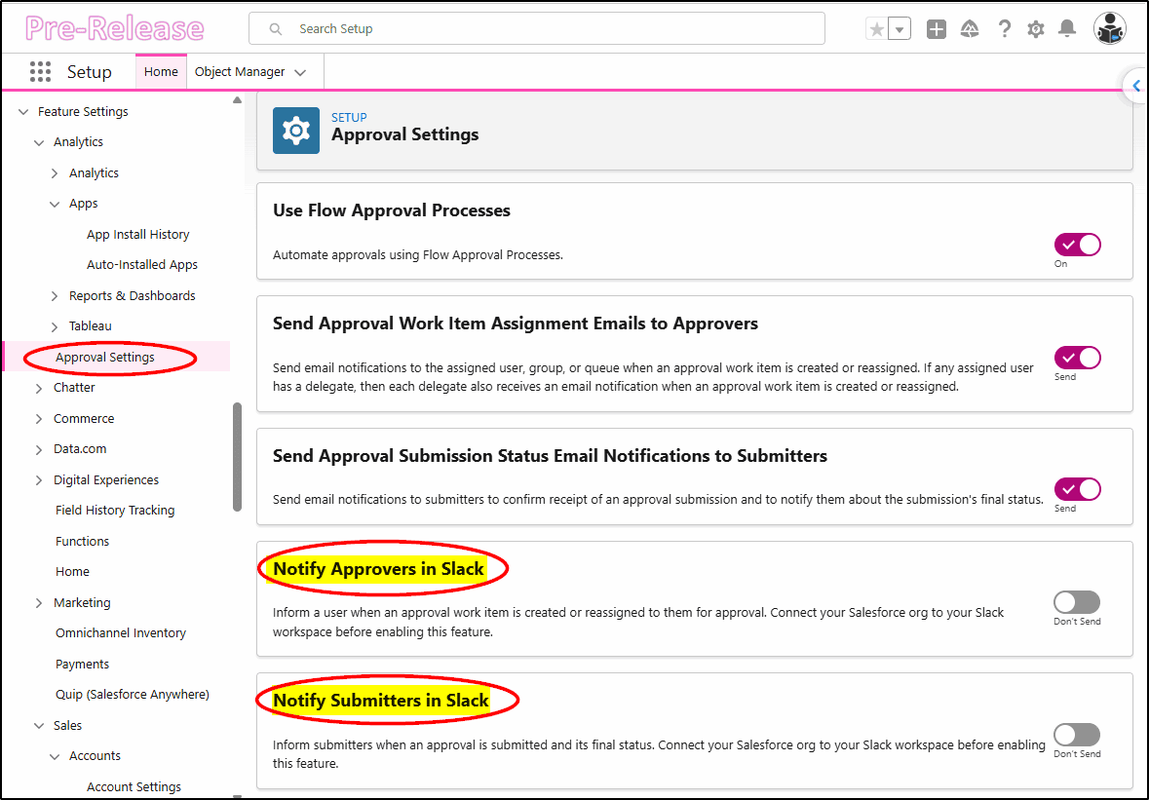Open Field History Tracking
Viewport: 1149px width, 800px height.
[115, 510]
